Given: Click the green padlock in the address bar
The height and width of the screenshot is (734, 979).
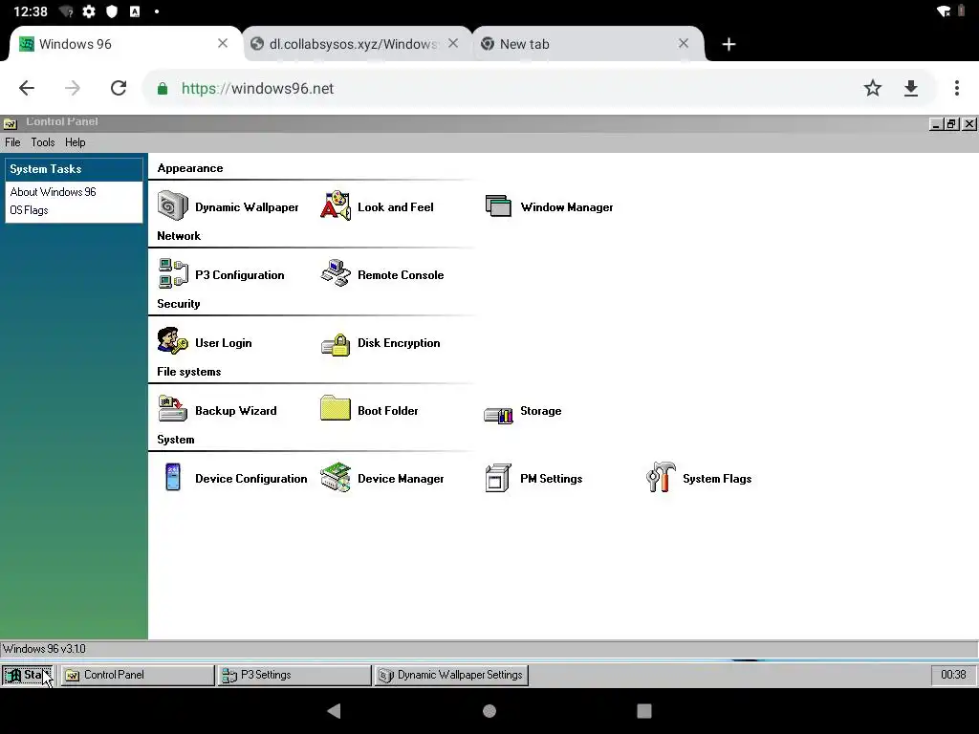Looking at the screenshot, I should tap(163, 88).
